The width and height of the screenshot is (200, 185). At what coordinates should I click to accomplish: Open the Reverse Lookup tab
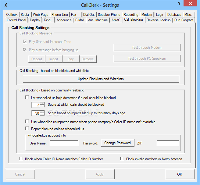click(x=159, y=20)
